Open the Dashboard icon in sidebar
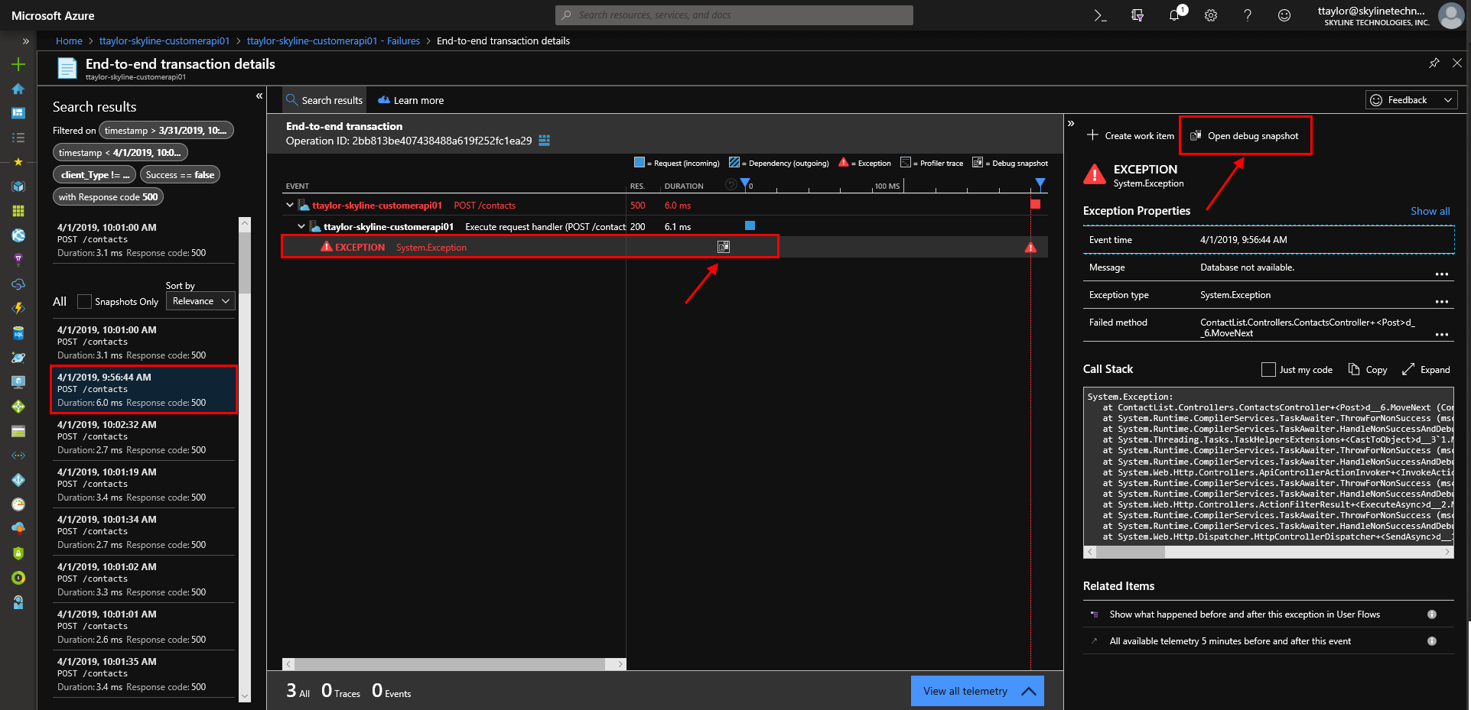The image size is (1471, 710). pos(18,113)
